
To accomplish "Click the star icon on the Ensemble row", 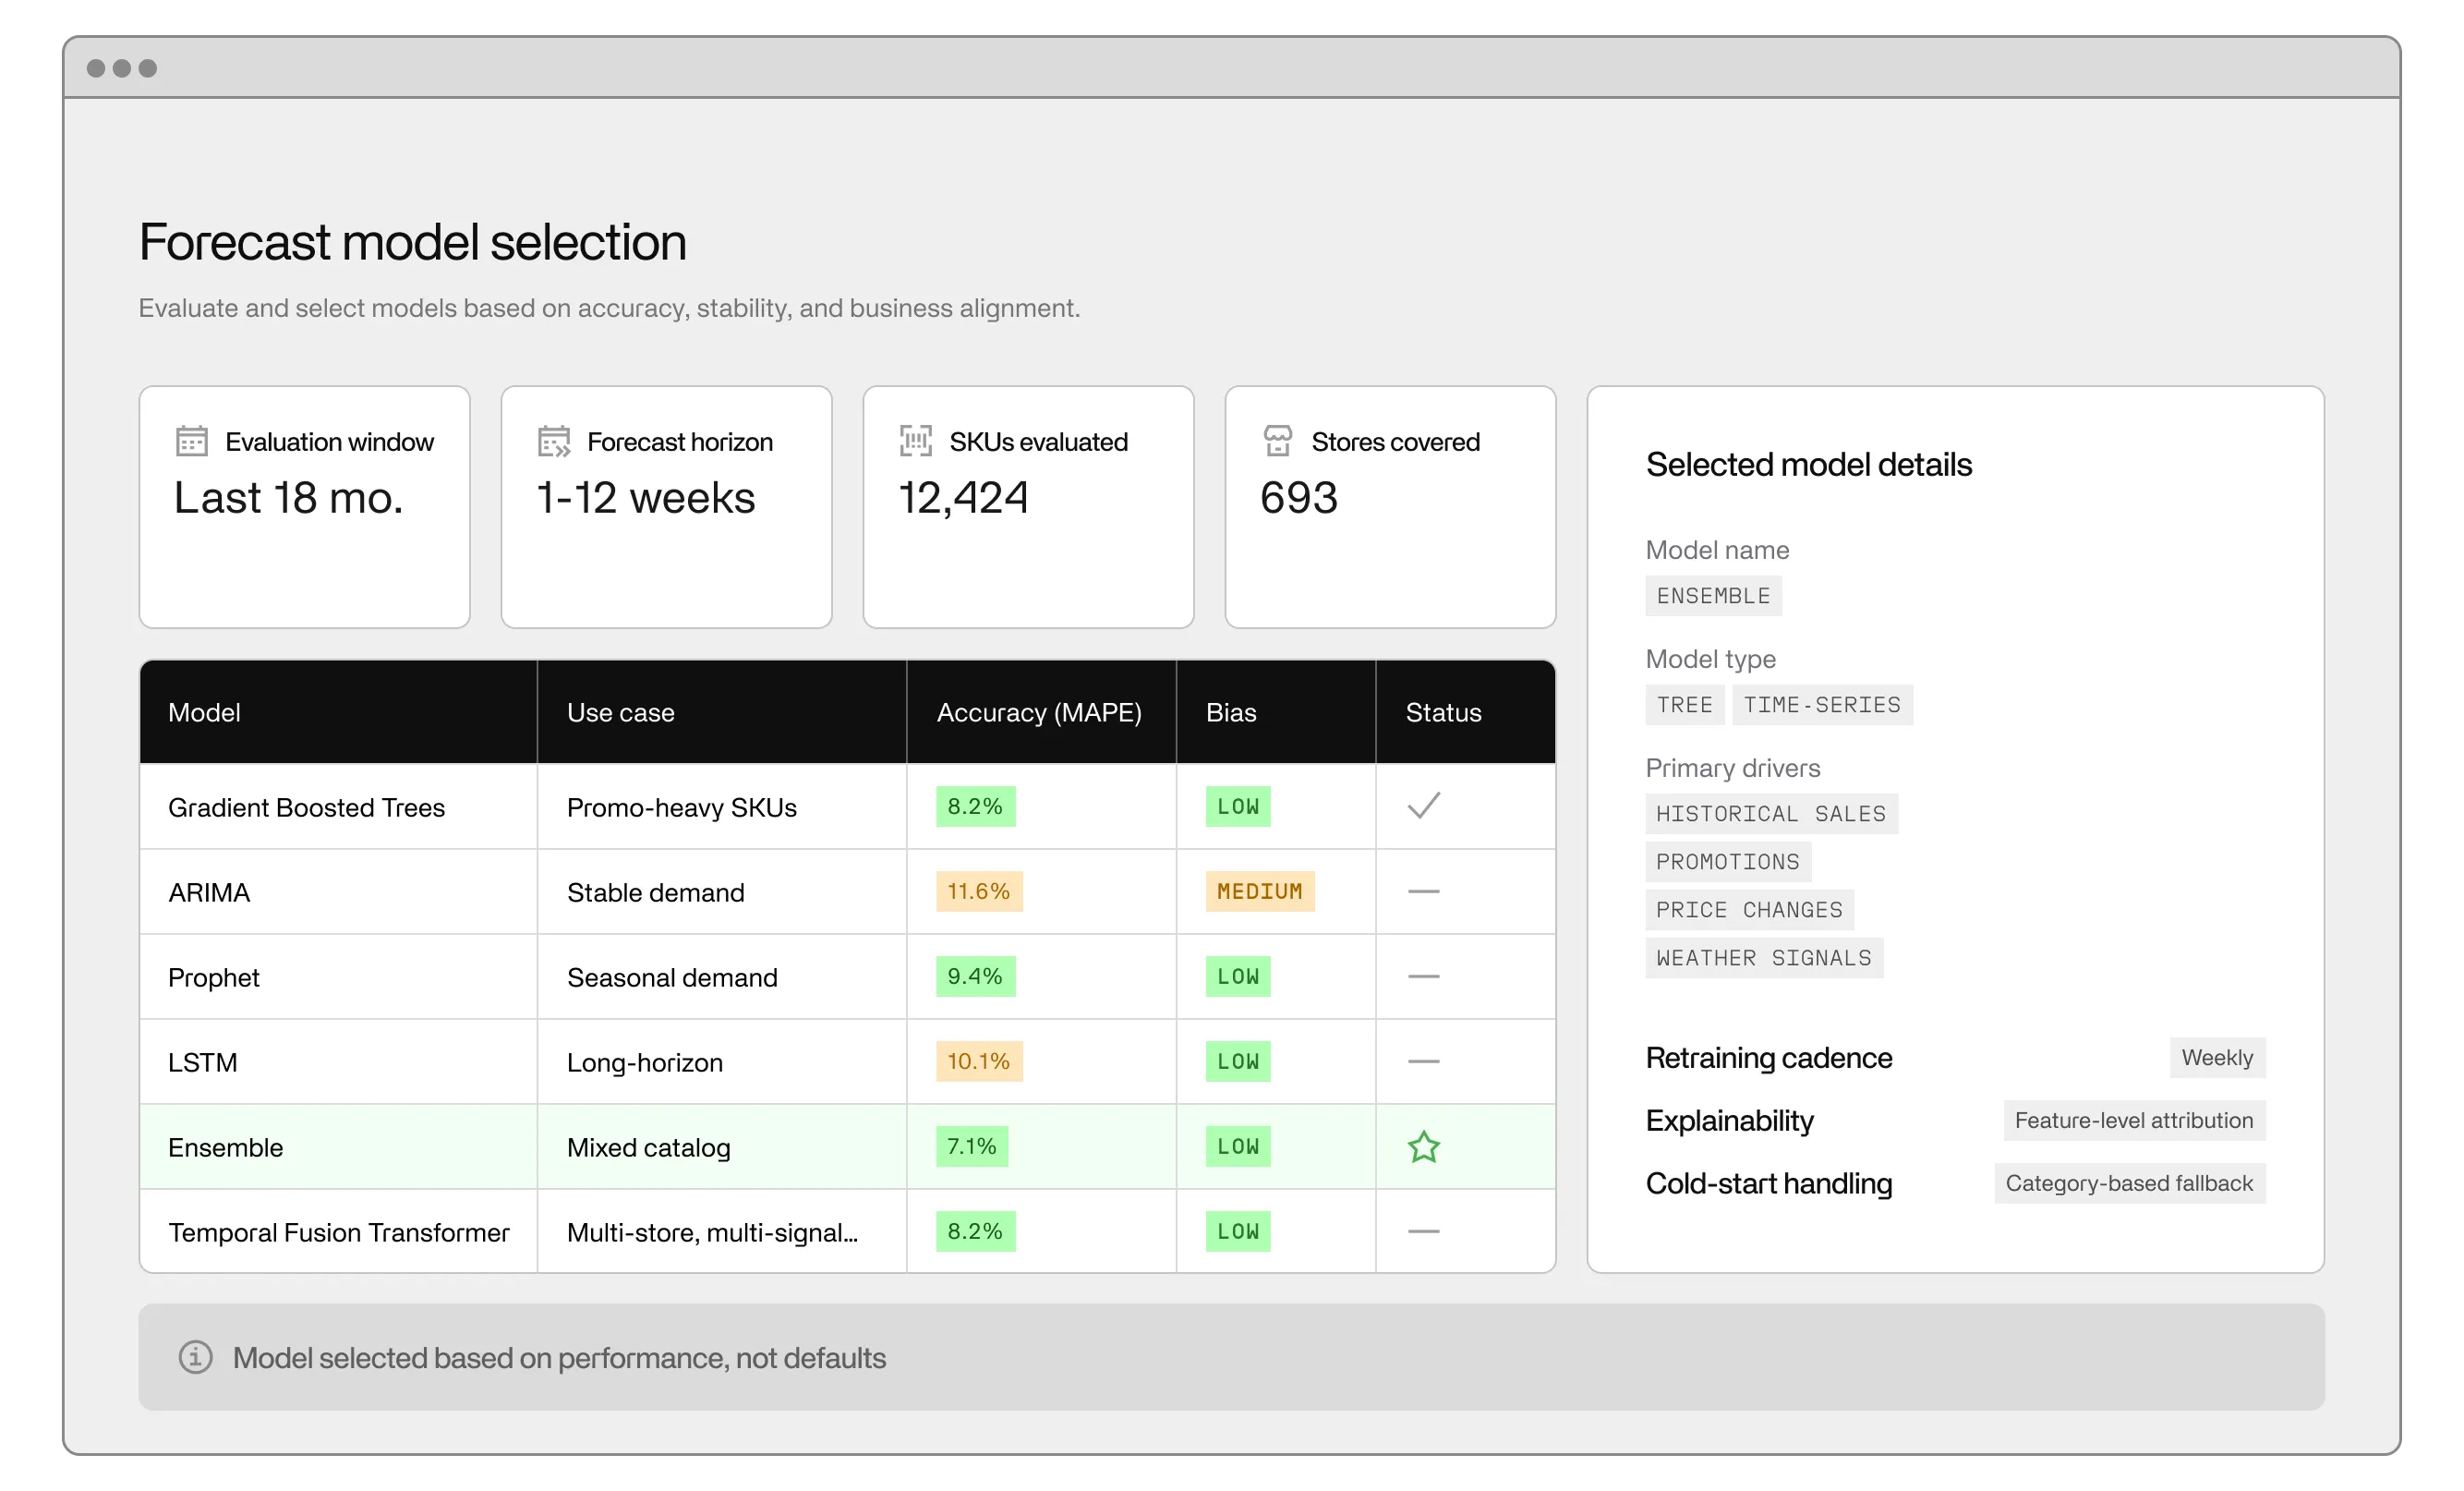I will 1424,1147.
